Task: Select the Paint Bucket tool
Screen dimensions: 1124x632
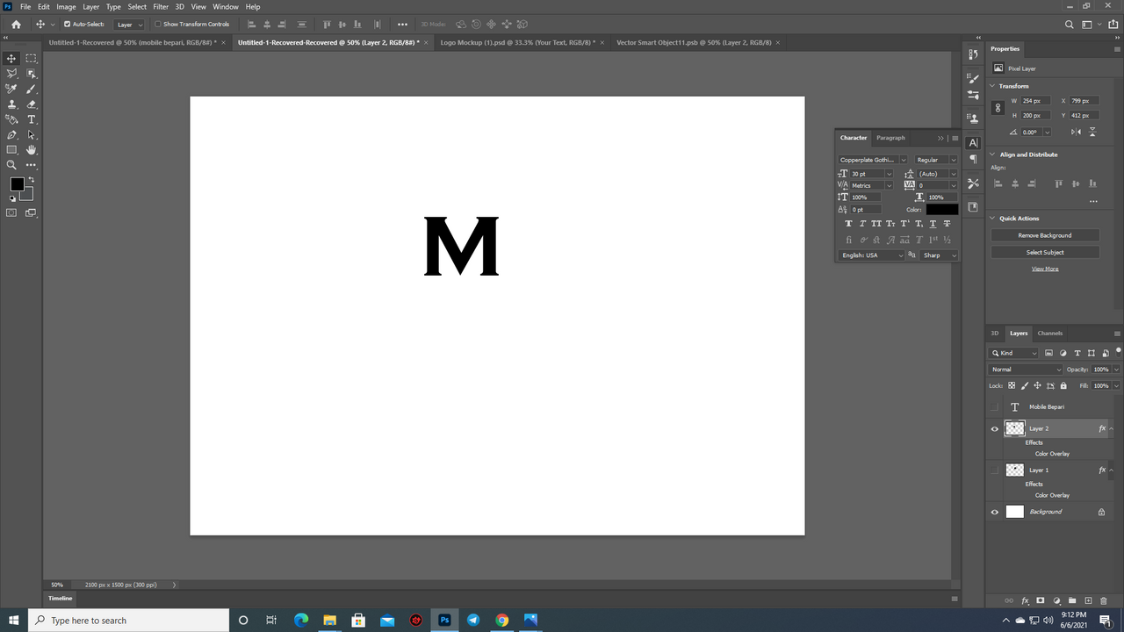Action: coord(11,119)
